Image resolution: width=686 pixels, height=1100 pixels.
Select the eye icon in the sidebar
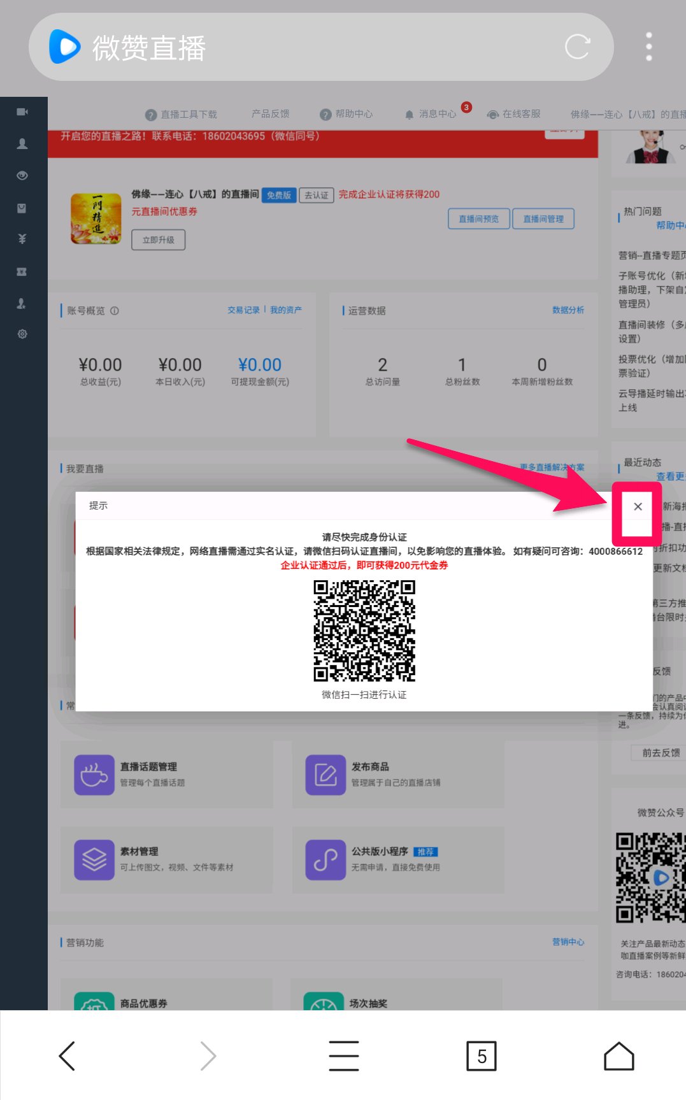[22, 176]
